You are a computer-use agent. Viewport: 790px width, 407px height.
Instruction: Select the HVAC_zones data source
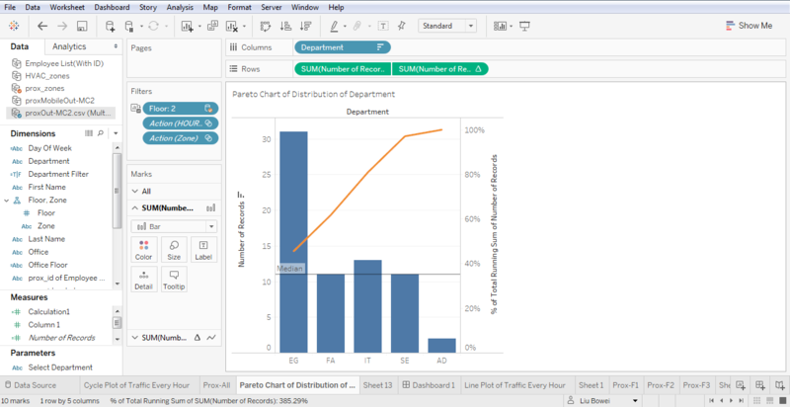[47, 76]
